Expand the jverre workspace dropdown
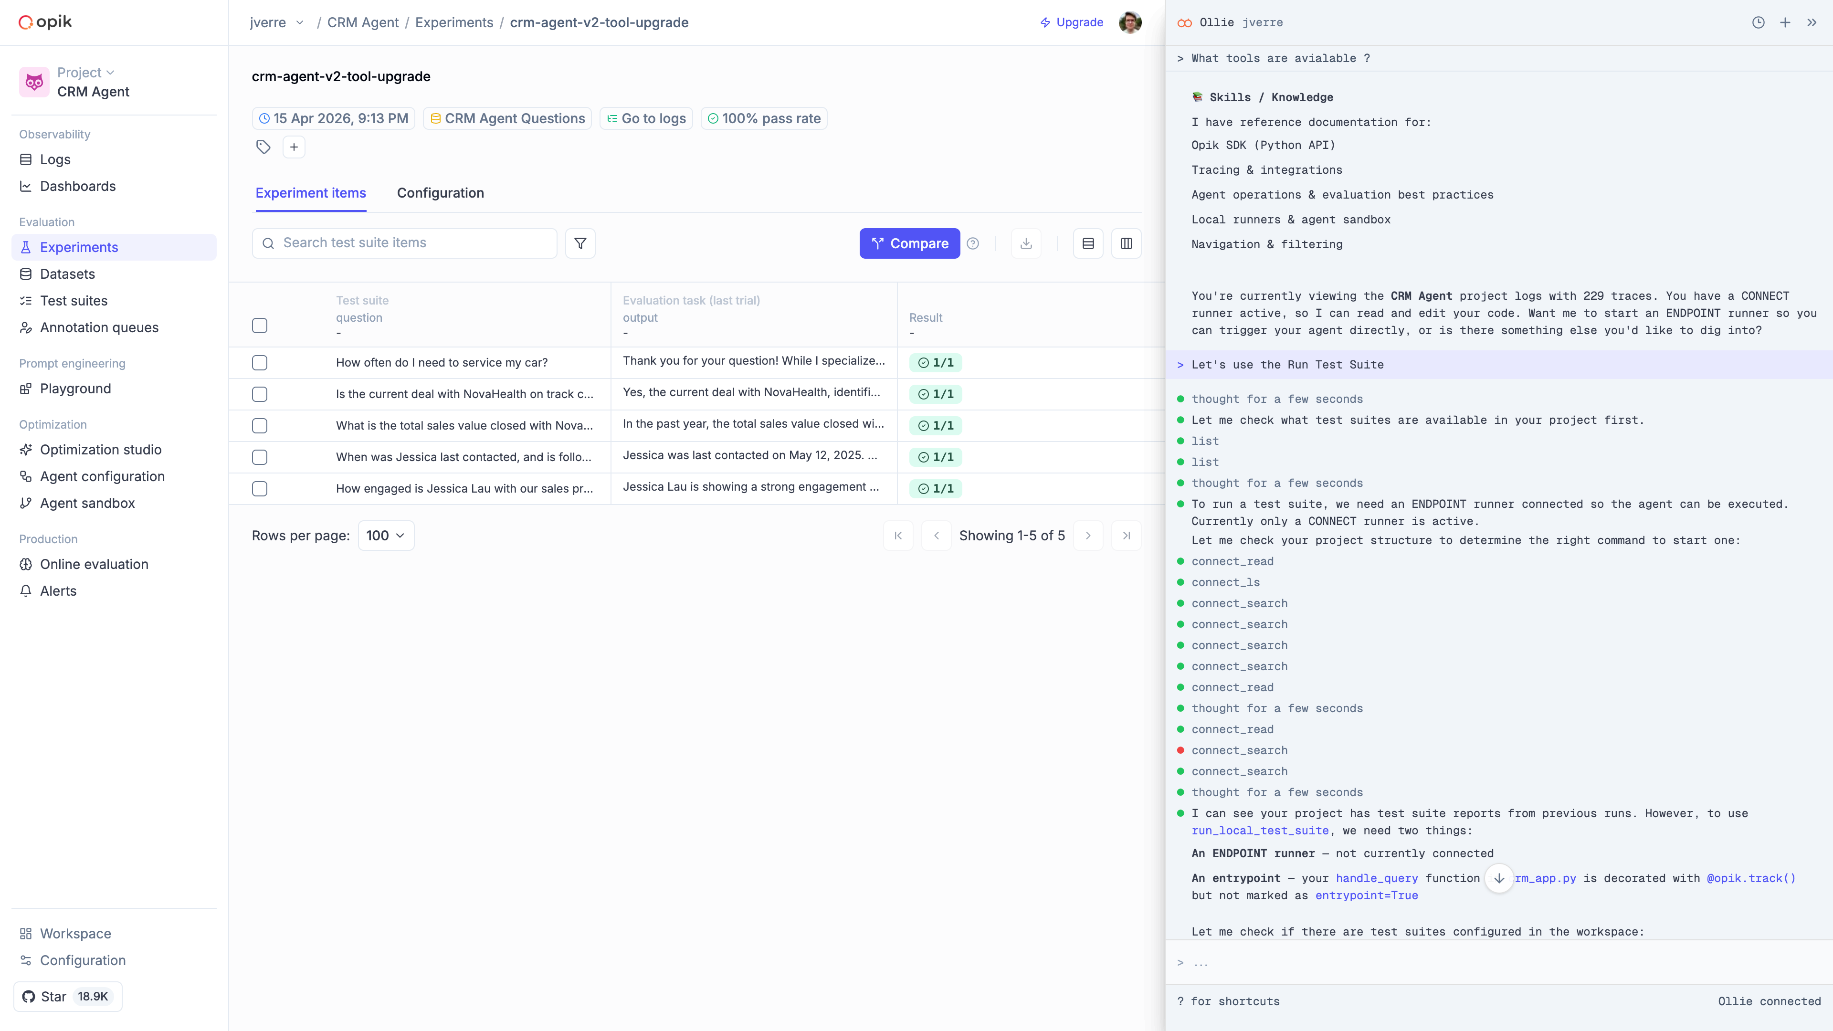This screenshot has height=1031, width=1833. coord(300,23)
